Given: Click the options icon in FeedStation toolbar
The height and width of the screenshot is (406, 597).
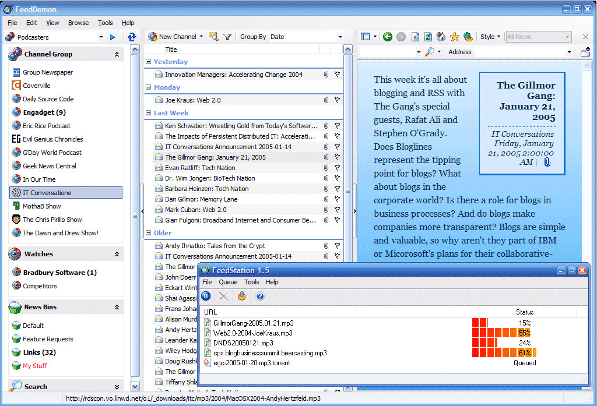Looking at the screenshot, I should point(242,296).
